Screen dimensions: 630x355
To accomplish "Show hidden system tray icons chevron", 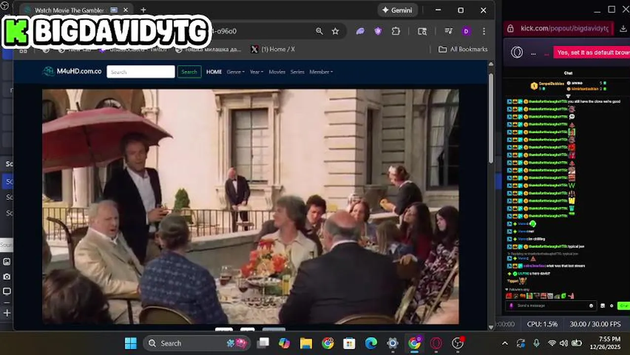I will [x=505, y=343].
